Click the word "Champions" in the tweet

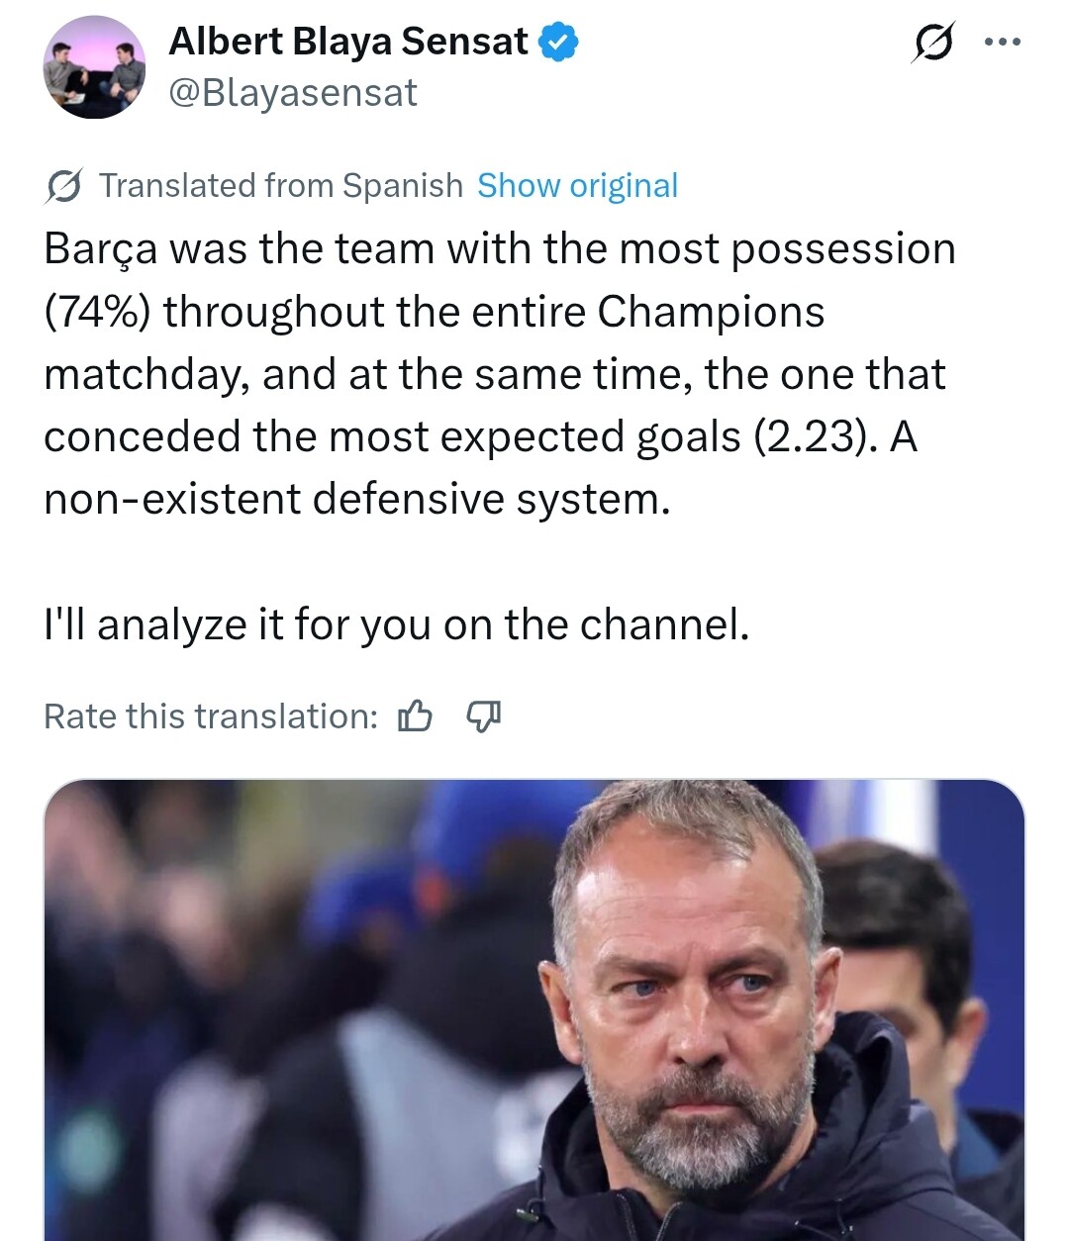click(x=711, y=312)
